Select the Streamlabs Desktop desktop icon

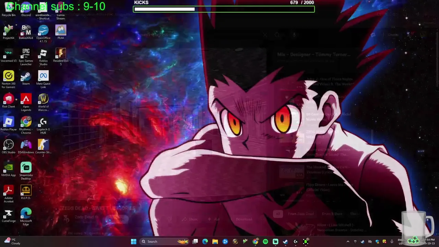click(x=26, y=171)
